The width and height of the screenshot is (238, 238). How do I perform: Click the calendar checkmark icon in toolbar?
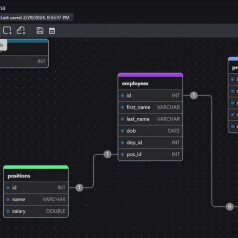[x=52, y=31]
